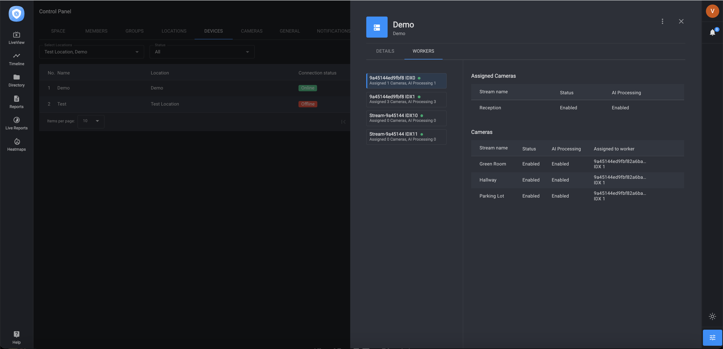Switch to the CAMERAS tab

click(x=252, y=31)
